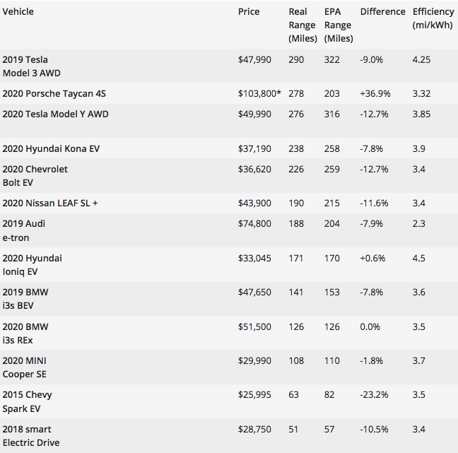458x453 pixels.
Task: Click the Vehicle column header
Action: pyautogui.click(x=18, y=12)
